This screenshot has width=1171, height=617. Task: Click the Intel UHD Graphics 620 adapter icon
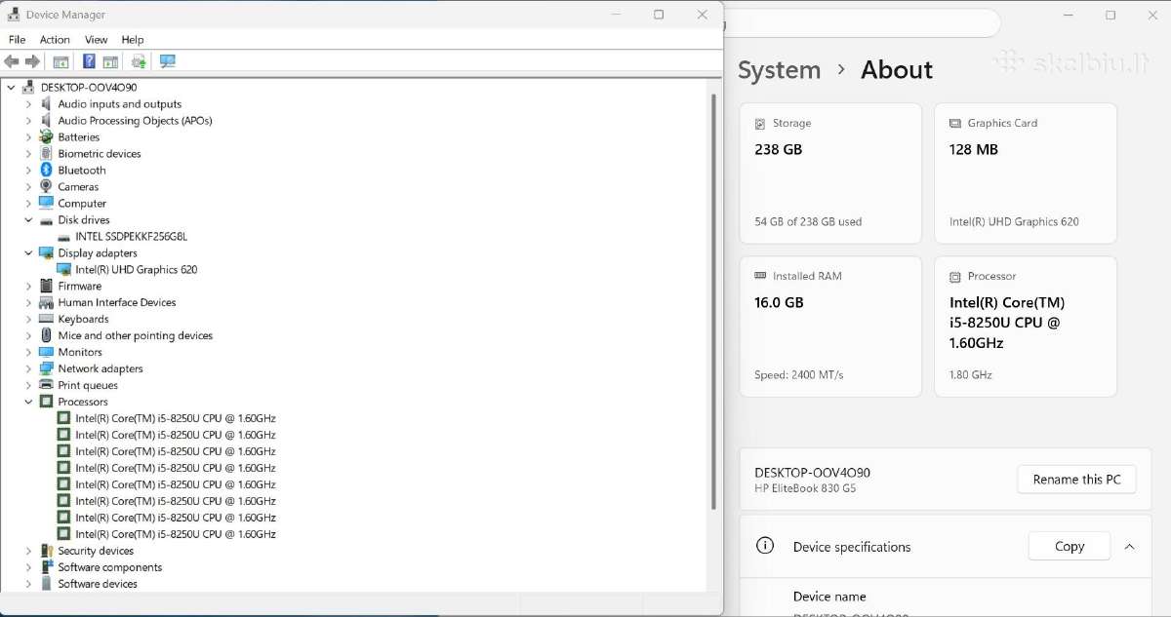63,269
